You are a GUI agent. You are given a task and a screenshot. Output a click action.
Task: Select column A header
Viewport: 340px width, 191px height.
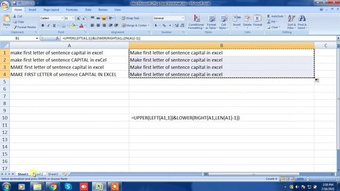coord(69,46)
